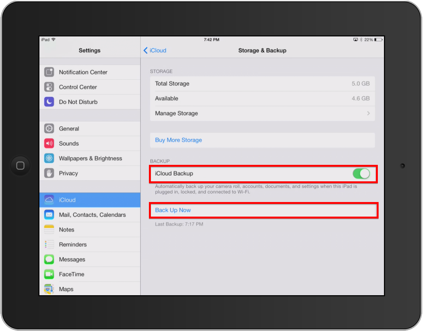
Task: Tap the Privacy hand icon
Action: pyautogui.click(x=49, y=173)
